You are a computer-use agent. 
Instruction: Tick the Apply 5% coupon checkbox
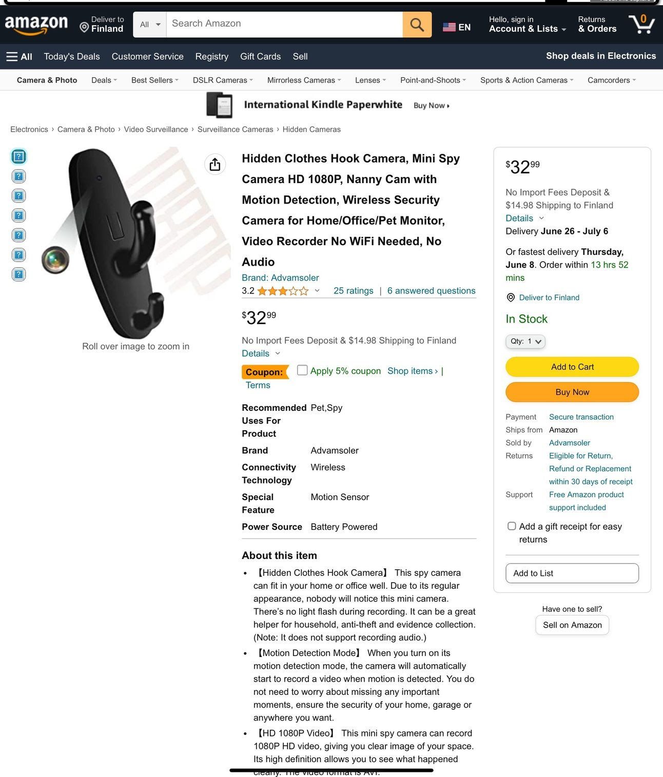coord(302,370)
